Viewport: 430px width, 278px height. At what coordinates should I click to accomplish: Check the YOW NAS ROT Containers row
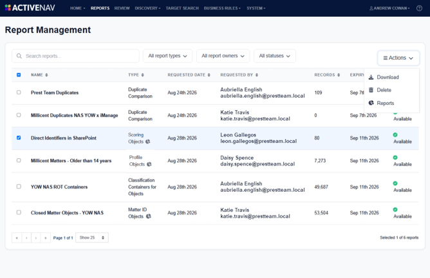point(19,187)
